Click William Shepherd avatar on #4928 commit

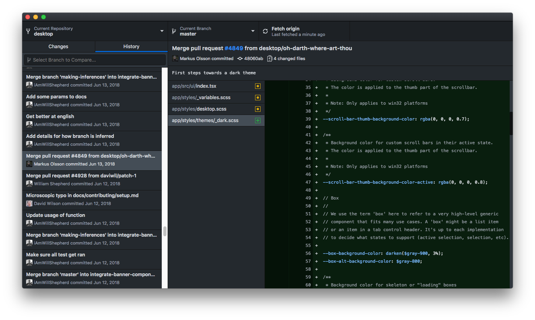click(29, 184)
